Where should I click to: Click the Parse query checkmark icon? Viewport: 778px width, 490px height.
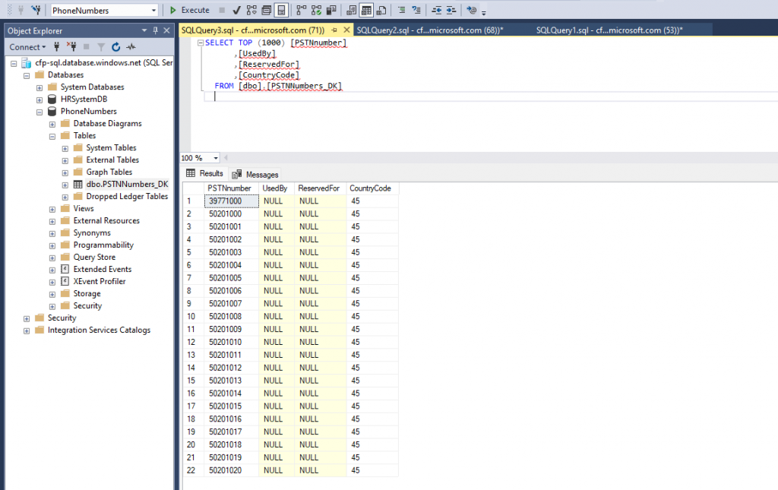pos(237,11)
